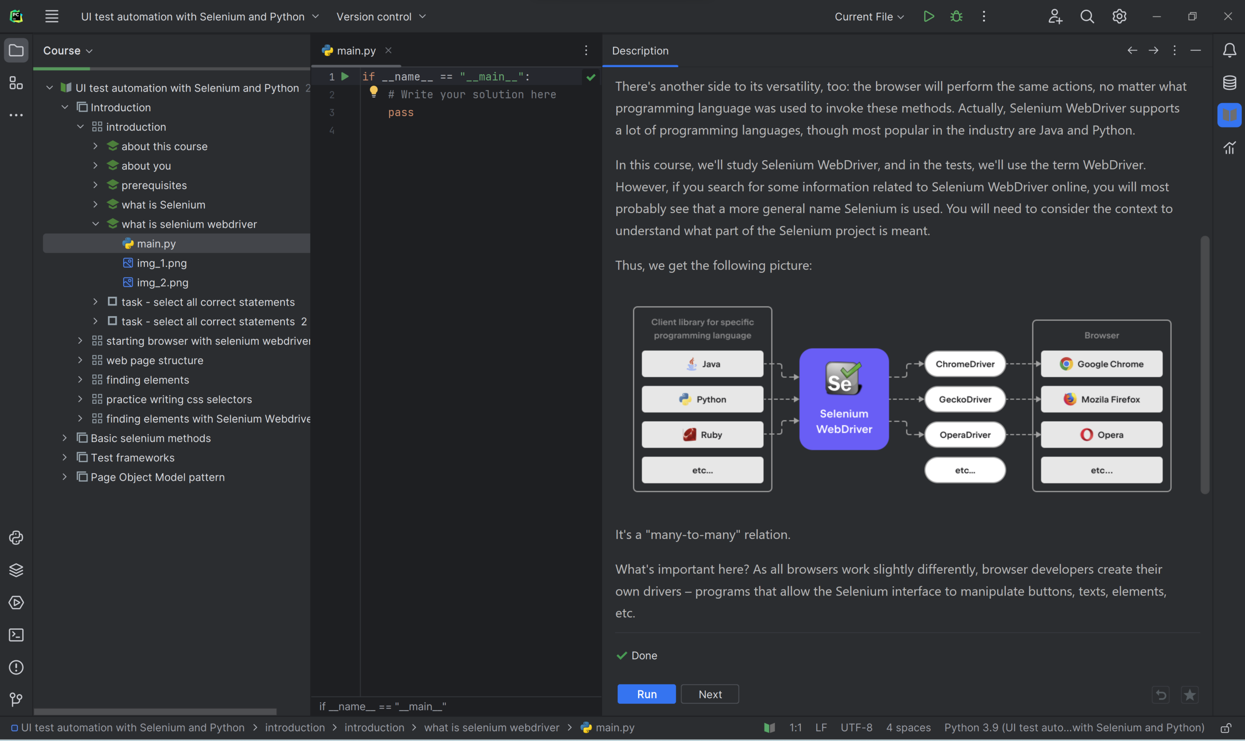The image size is (1245, 741).
Task: Open IDE settings gear
Action: coord(1119,16)
